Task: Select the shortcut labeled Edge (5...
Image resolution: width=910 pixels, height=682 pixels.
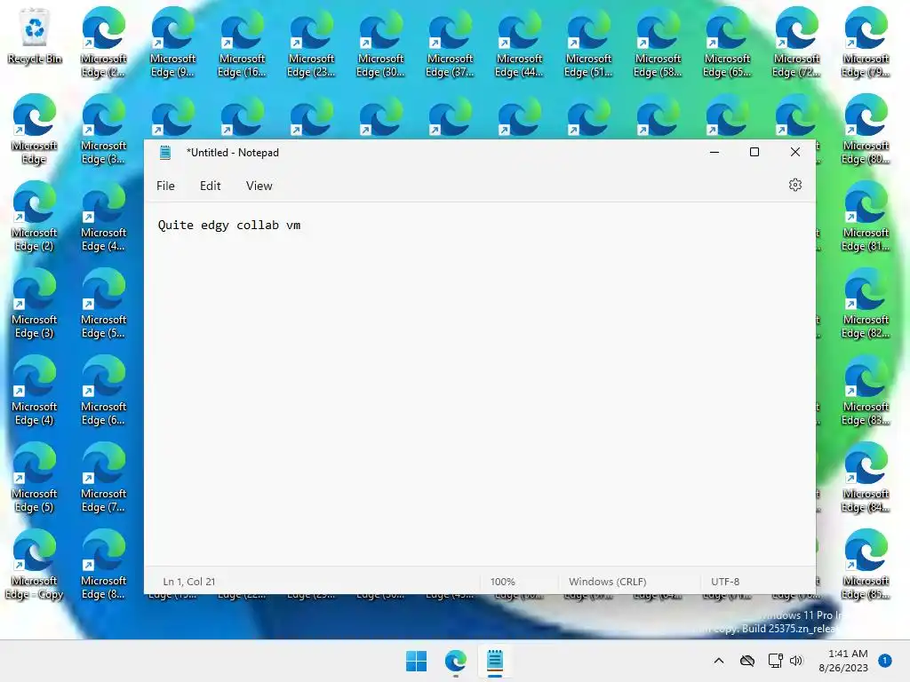Action: point(103,304)
